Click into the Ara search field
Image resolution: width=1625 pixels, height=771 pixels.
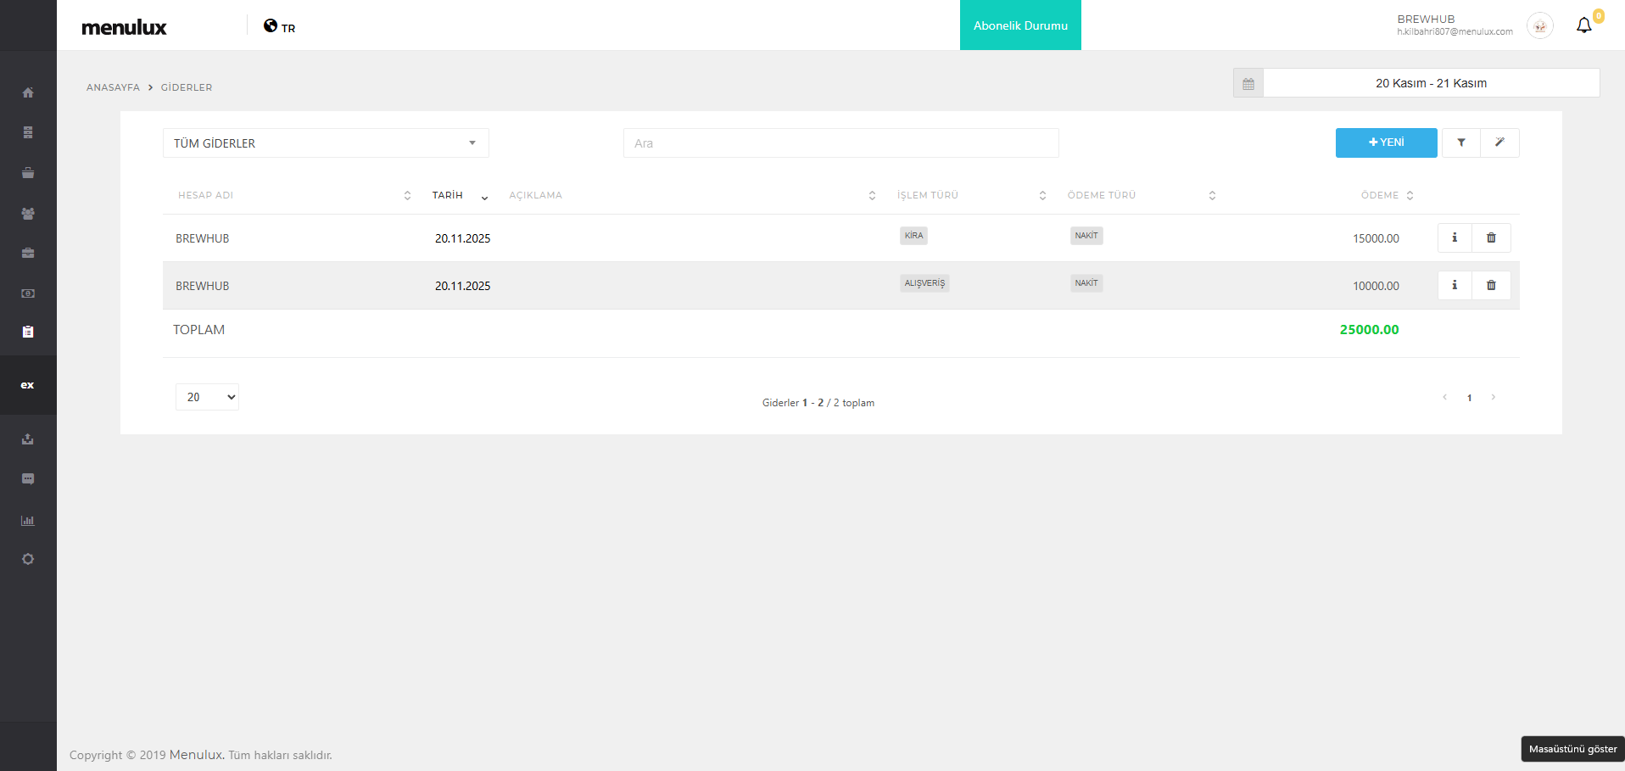point(840,143)
